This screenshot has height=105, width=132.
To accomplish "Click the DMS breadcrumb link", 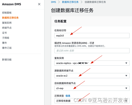I will click(54, 2).
